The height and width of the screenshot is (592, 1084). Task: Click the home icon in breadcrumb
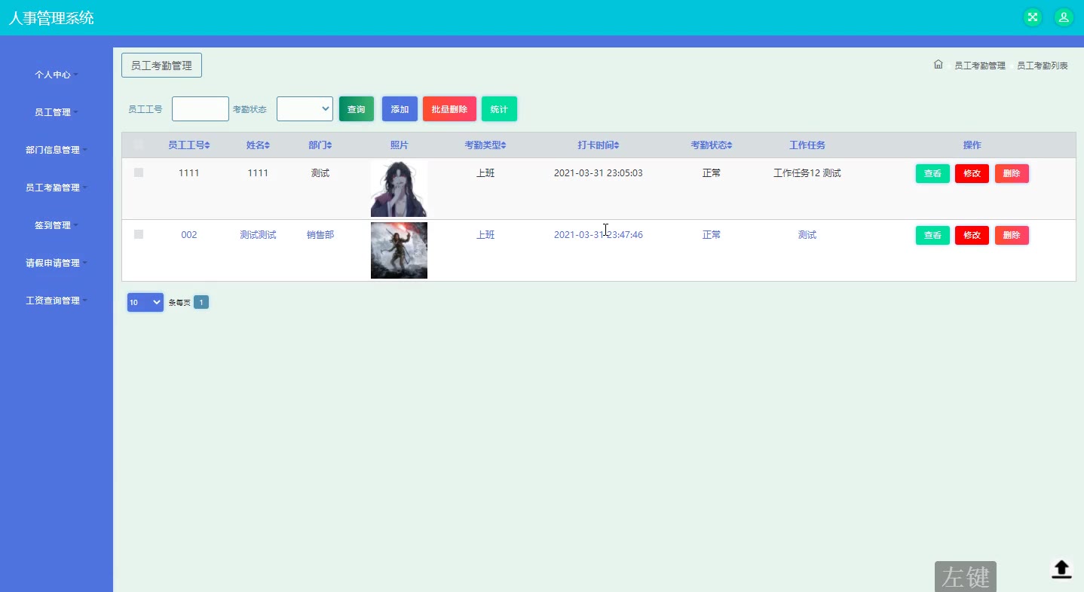pos(939,65)
